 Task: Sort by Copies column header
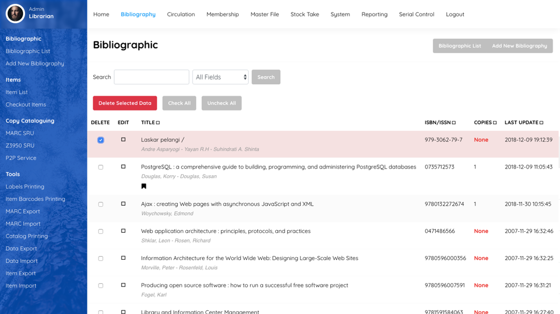coord(485,123)
